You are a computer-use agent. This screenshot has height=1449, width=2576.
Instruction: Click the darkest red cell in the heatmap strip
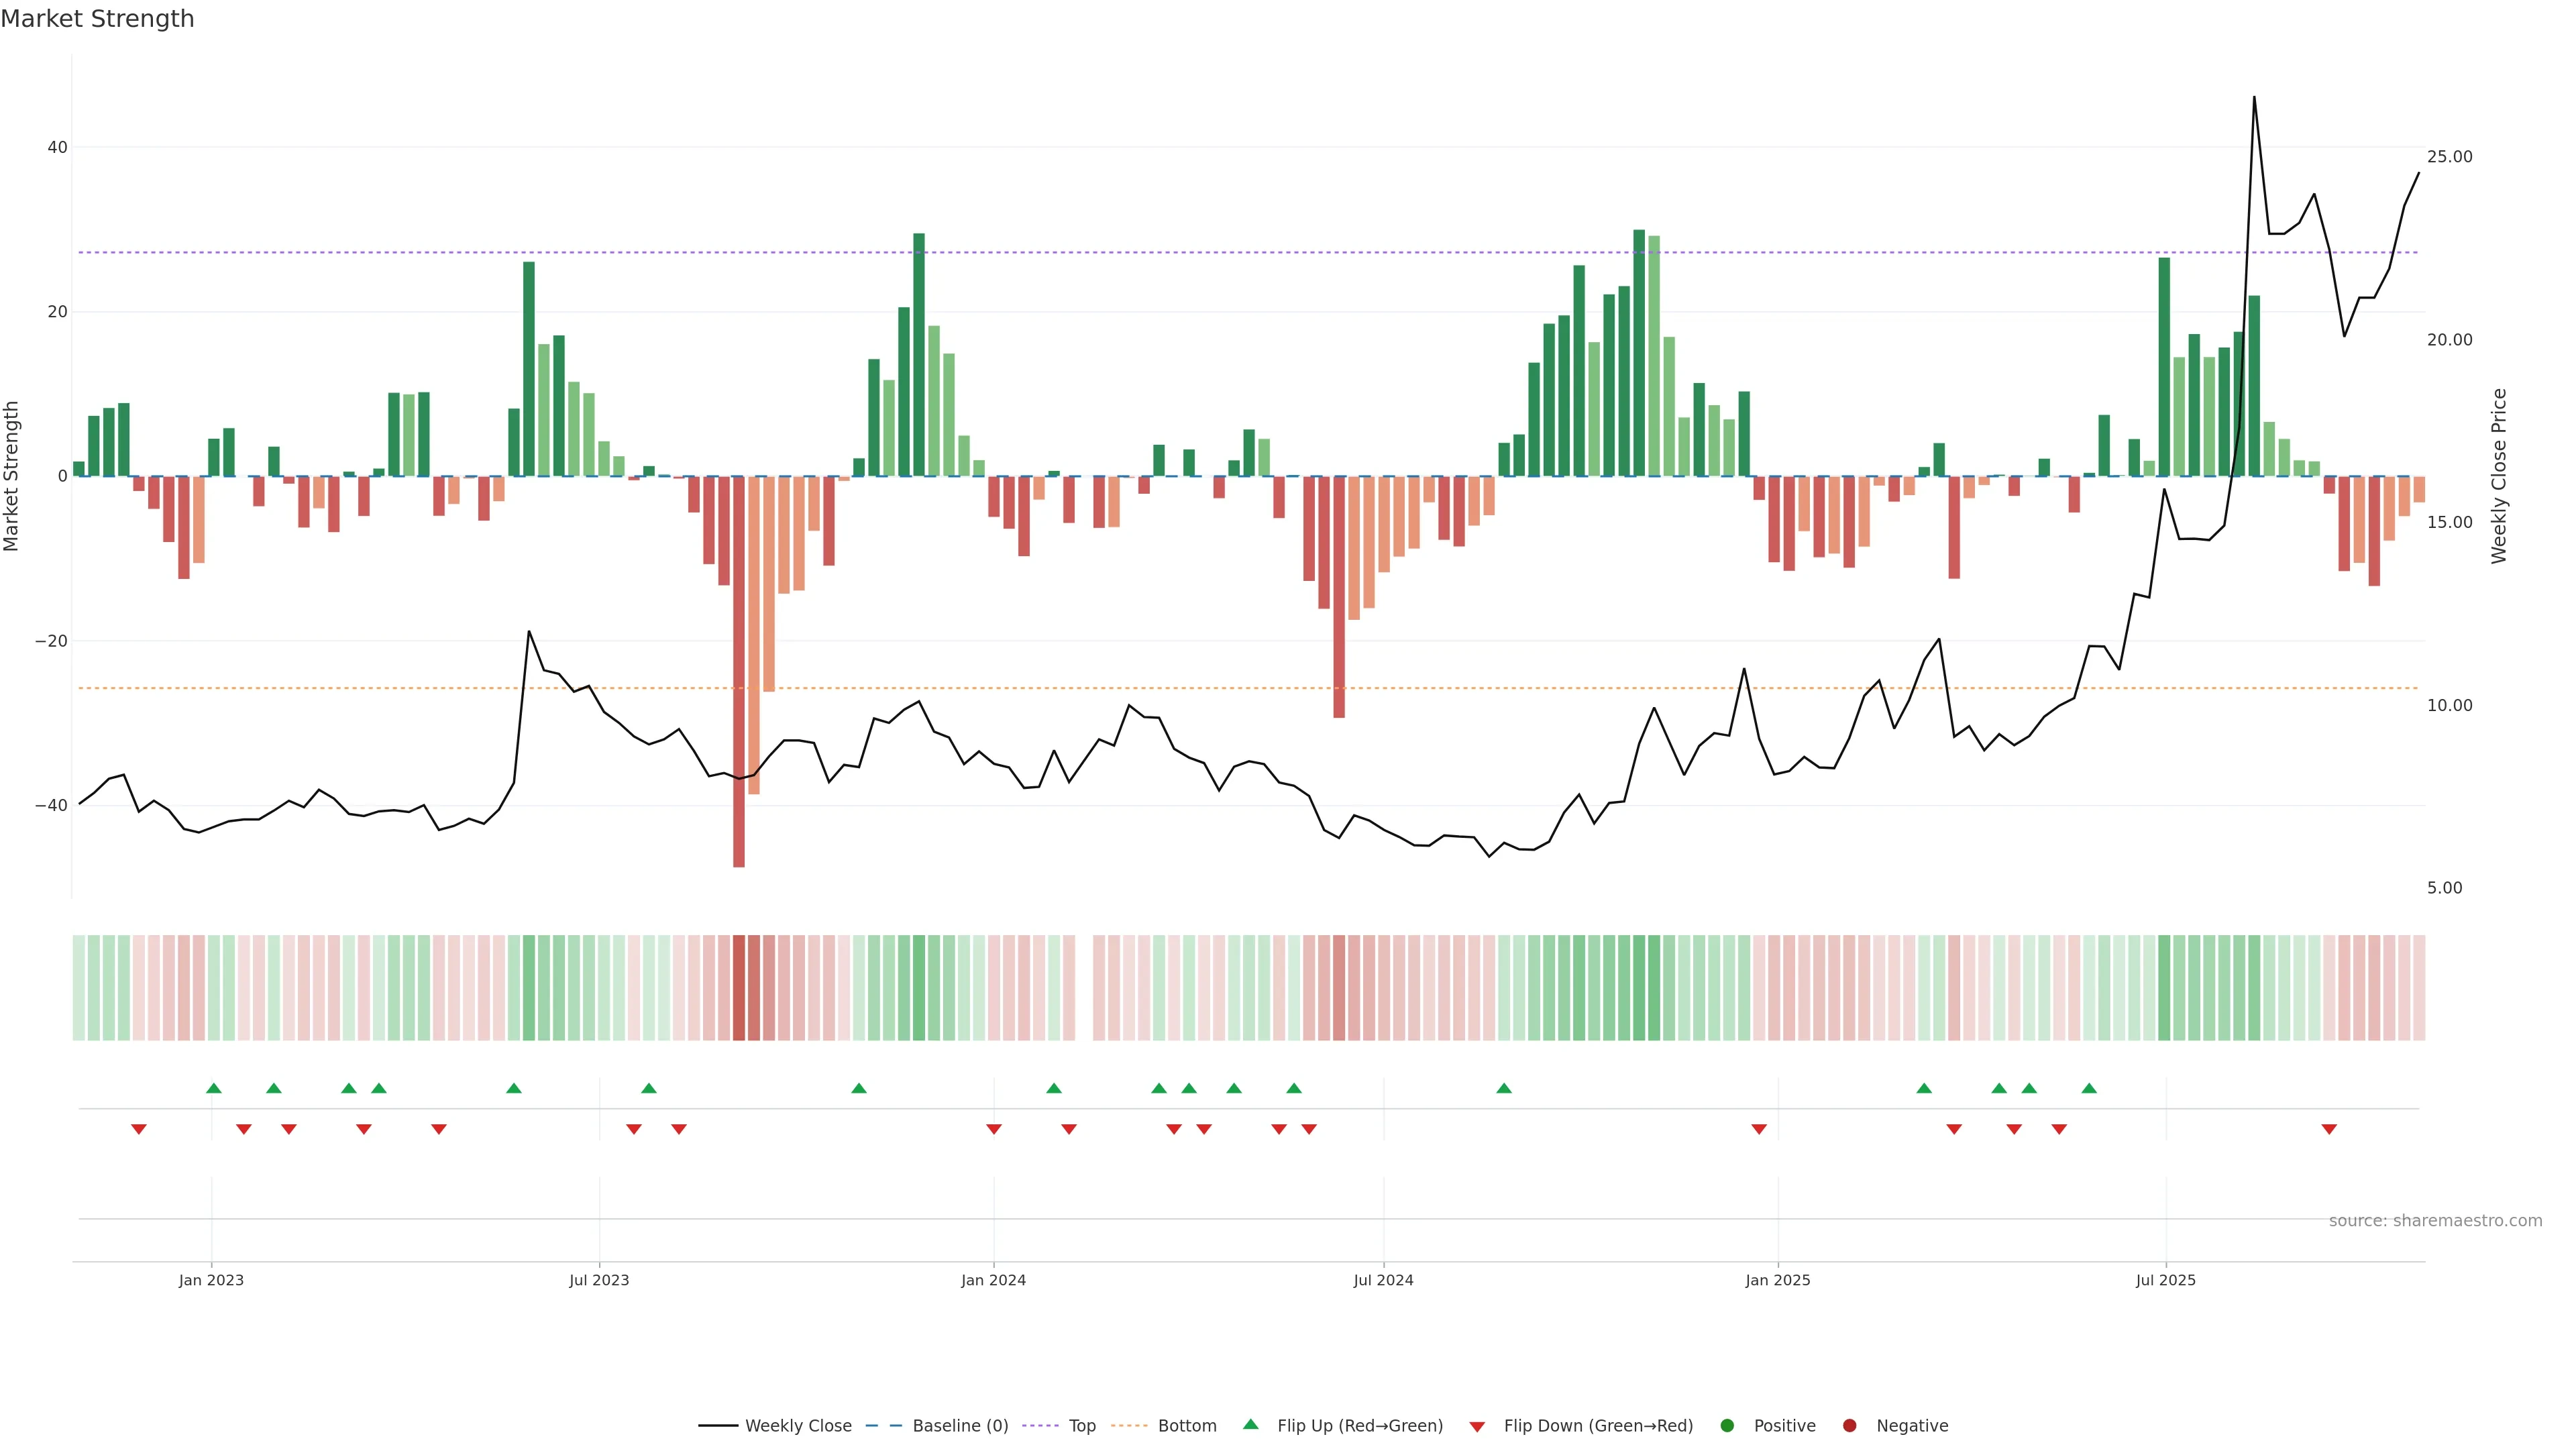point(739,988)
